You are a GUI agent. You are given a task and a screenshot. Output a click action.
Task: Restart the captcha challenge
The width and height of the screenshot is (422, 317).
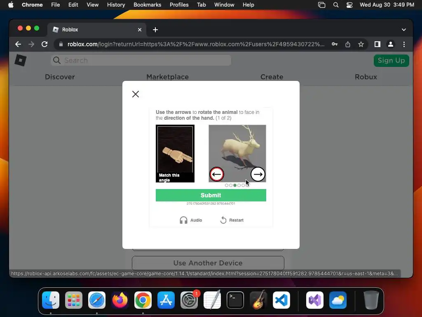232,220
